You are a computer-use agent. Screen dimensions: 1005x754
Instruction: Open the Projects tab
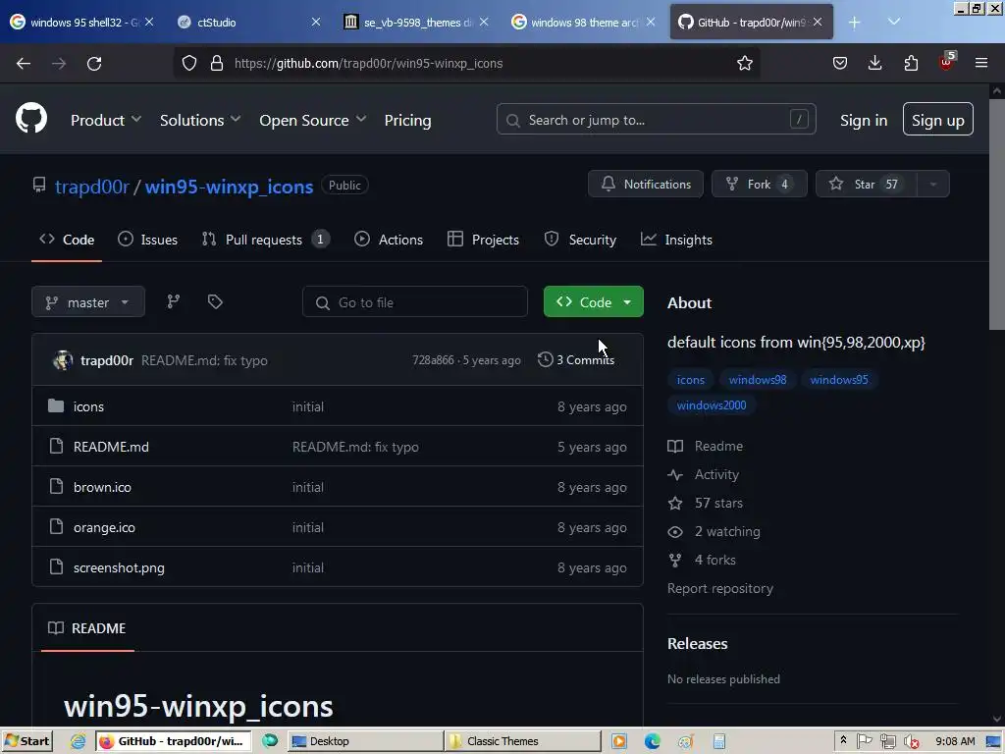click(x=483, y=240)
